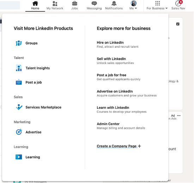
Task: Open My Network icon
Action: point(55,4)
